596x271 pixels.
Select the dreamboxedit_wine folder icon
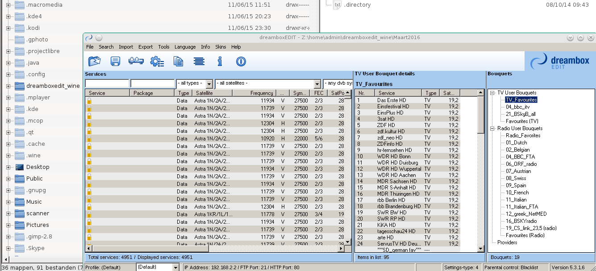20,86
